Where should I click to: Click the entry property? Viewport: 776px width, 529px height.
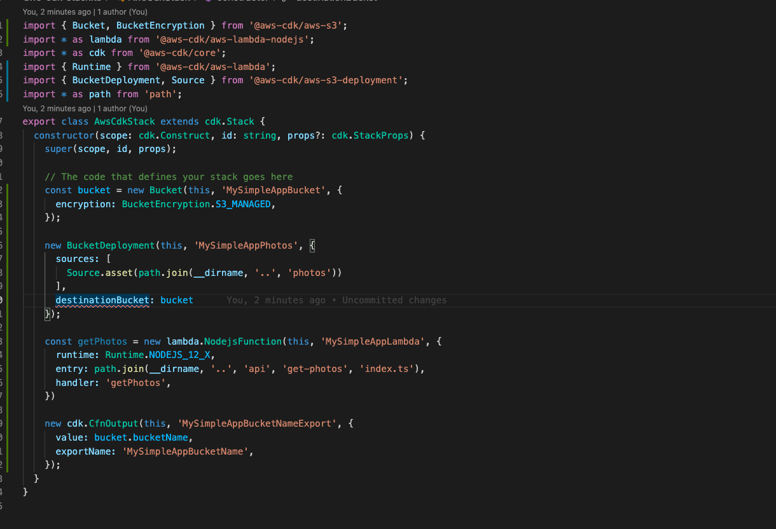(x=69, y=369)
